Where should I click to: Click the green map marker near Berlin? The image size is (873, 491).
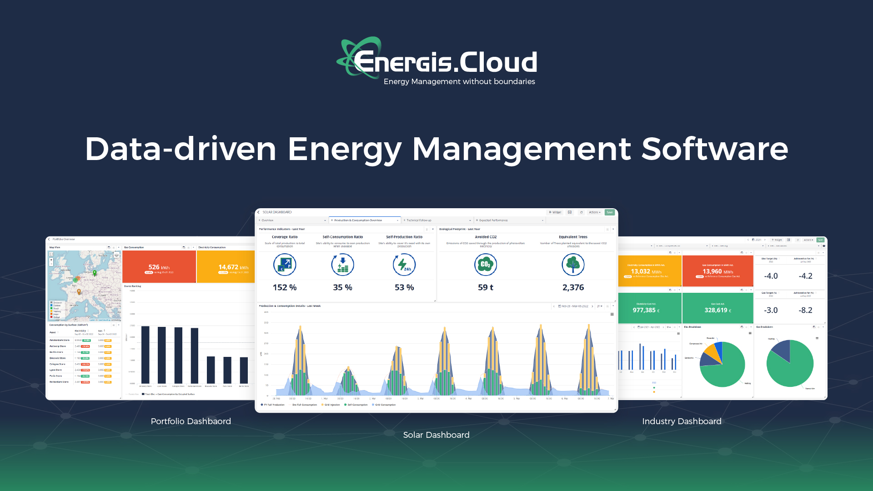coord(95,273)
